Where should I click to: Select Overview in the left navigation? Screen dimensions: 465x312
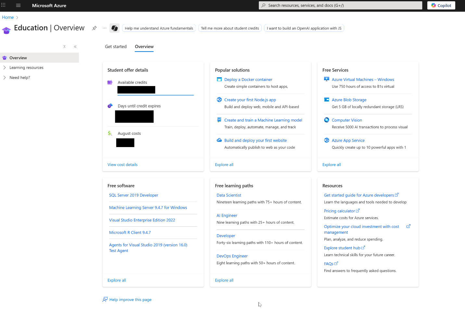click(x=18, y=58)
